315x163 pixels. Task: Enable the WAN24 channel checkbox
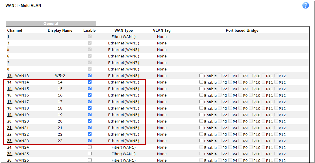click(90, 147)
